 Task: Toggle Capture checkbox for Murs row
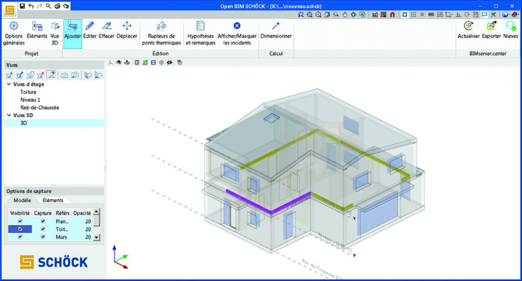[x=43, y=237]
